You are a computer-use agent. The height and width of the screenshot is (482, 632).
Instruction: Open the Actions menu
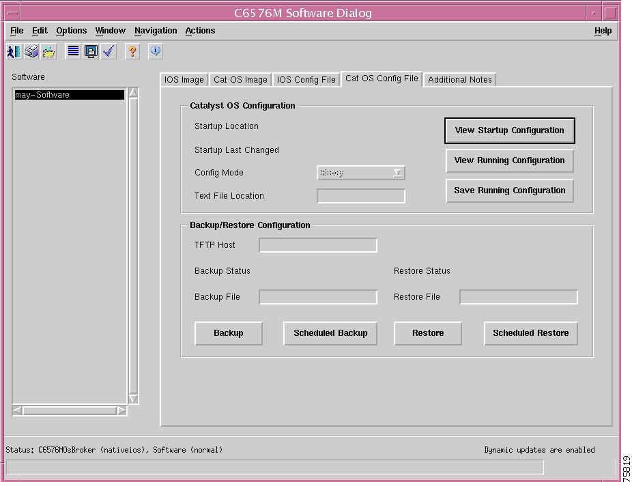tap(200, 31)
